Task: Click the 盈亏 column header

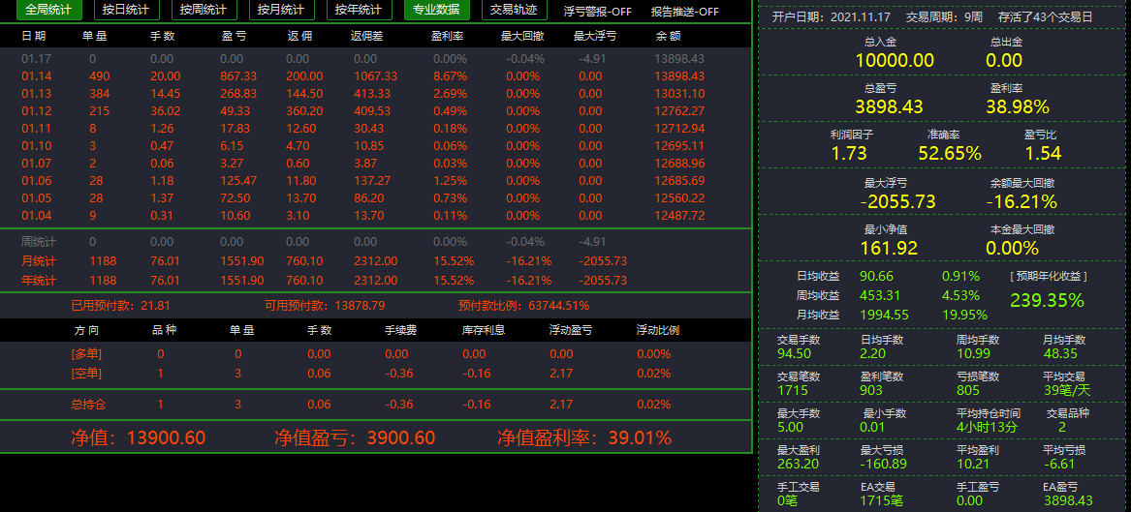Action: [232, 36]
